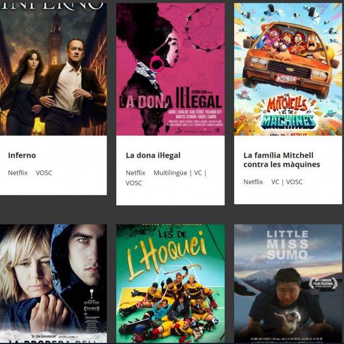This screenshot has width=344, height=344.
Task: Open Les de l'Hoquei poster
Action: click(x=170, y=283)
